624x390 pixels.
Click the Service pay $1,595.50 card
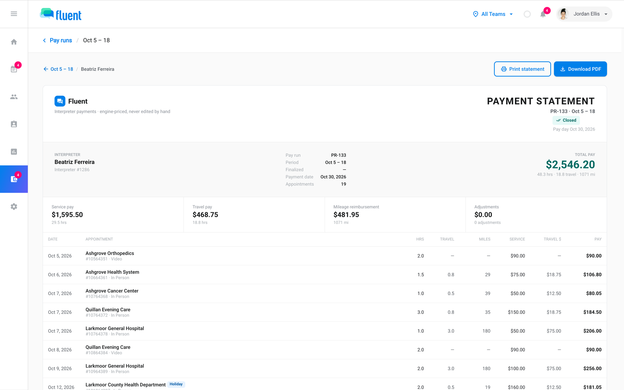tap(113, 214)
